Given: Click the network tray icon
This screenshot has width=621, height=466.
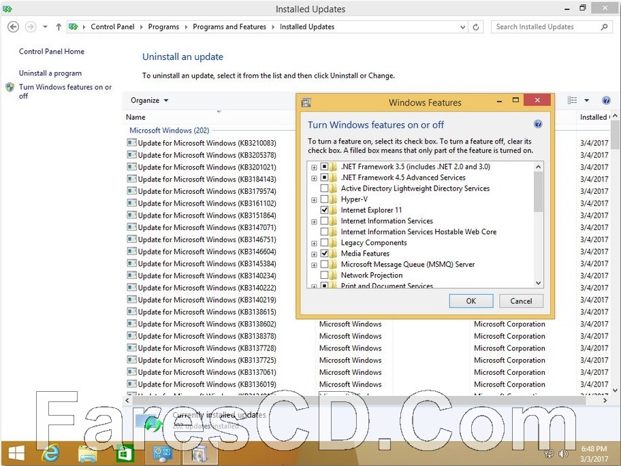Looking at the screenshot, I should click(x=549, y=454).
